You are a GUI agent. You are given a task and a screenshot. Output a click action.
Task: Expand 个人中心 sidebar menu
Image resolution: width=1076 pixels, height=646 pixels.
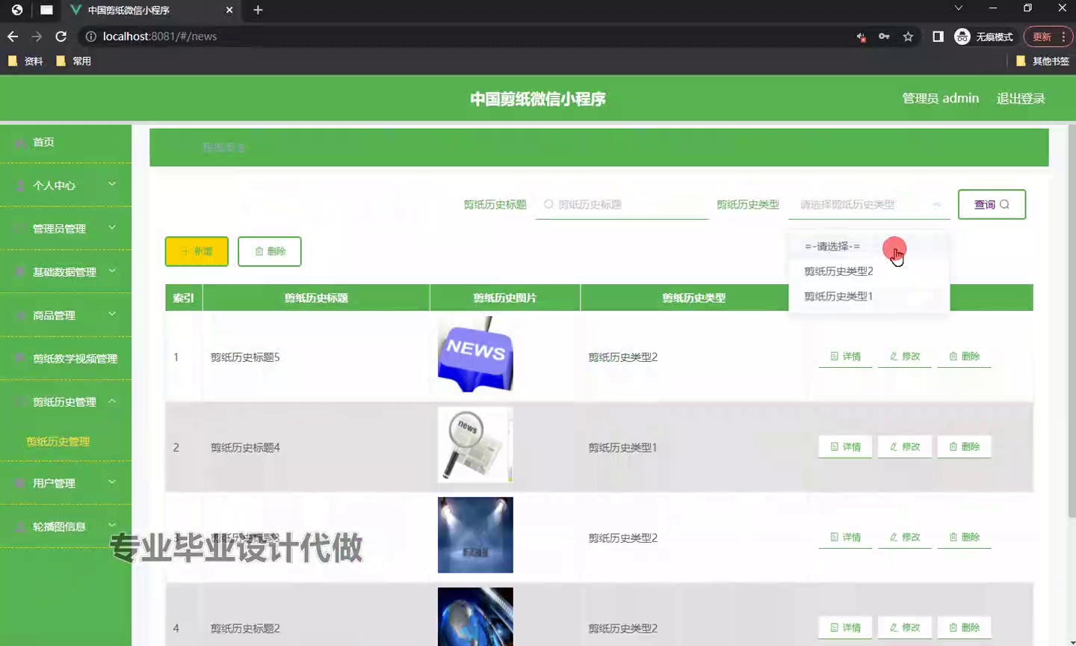point(66,185)
